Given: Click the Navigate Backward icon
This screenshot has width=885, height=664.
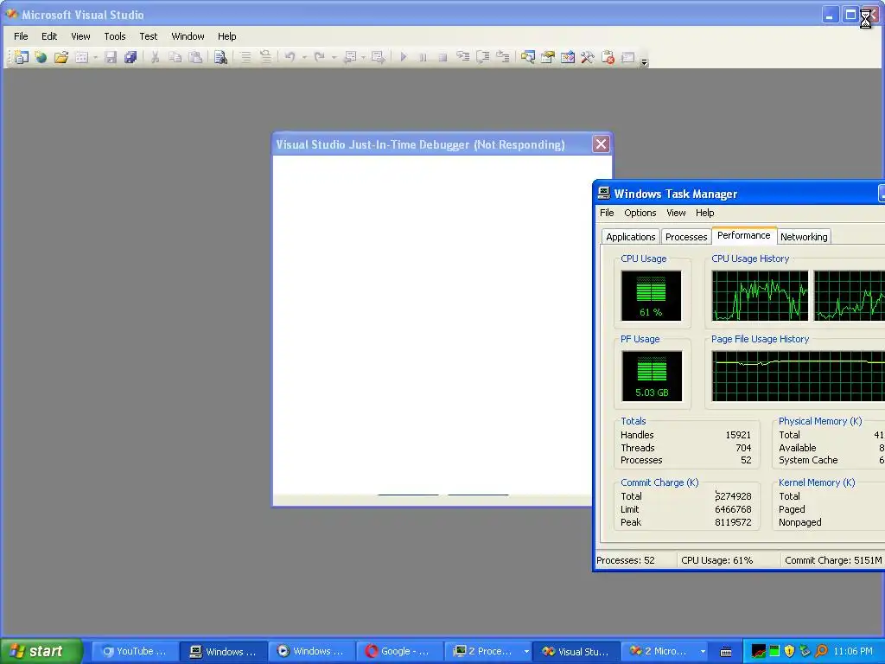Looking at the screenshot, I should pos(350,57).
